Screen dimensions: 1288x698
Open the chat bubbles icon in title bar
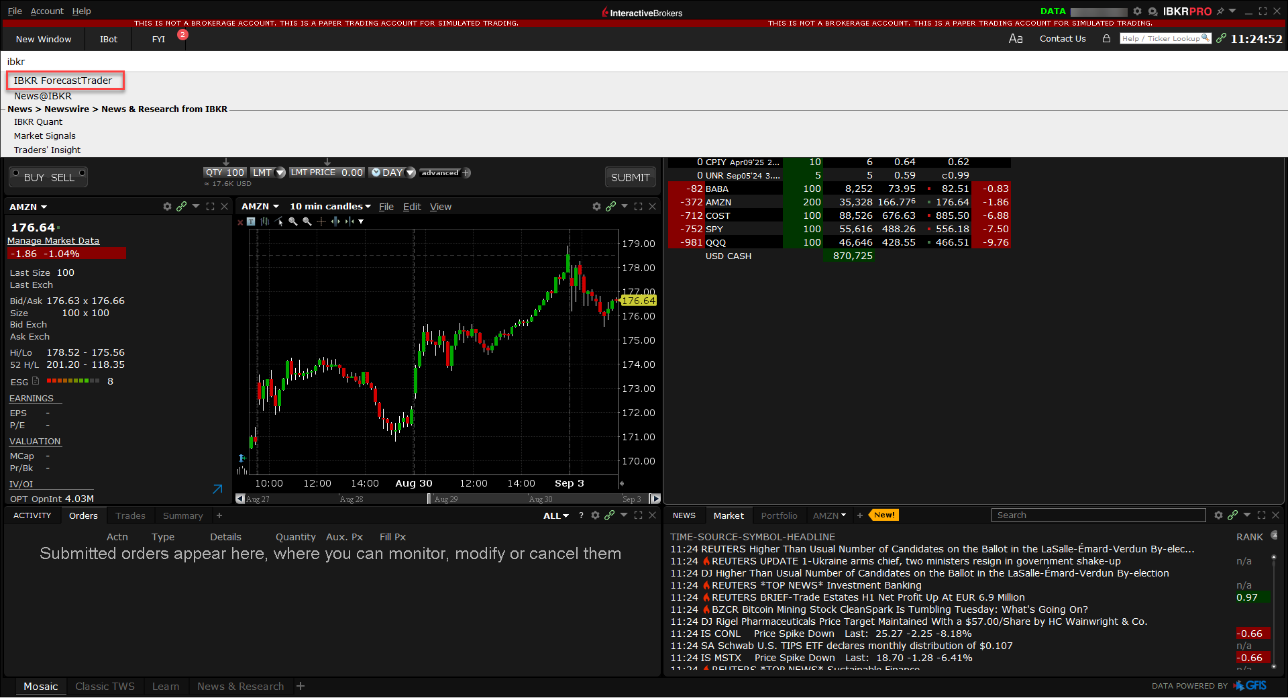tap(1152, 11)
